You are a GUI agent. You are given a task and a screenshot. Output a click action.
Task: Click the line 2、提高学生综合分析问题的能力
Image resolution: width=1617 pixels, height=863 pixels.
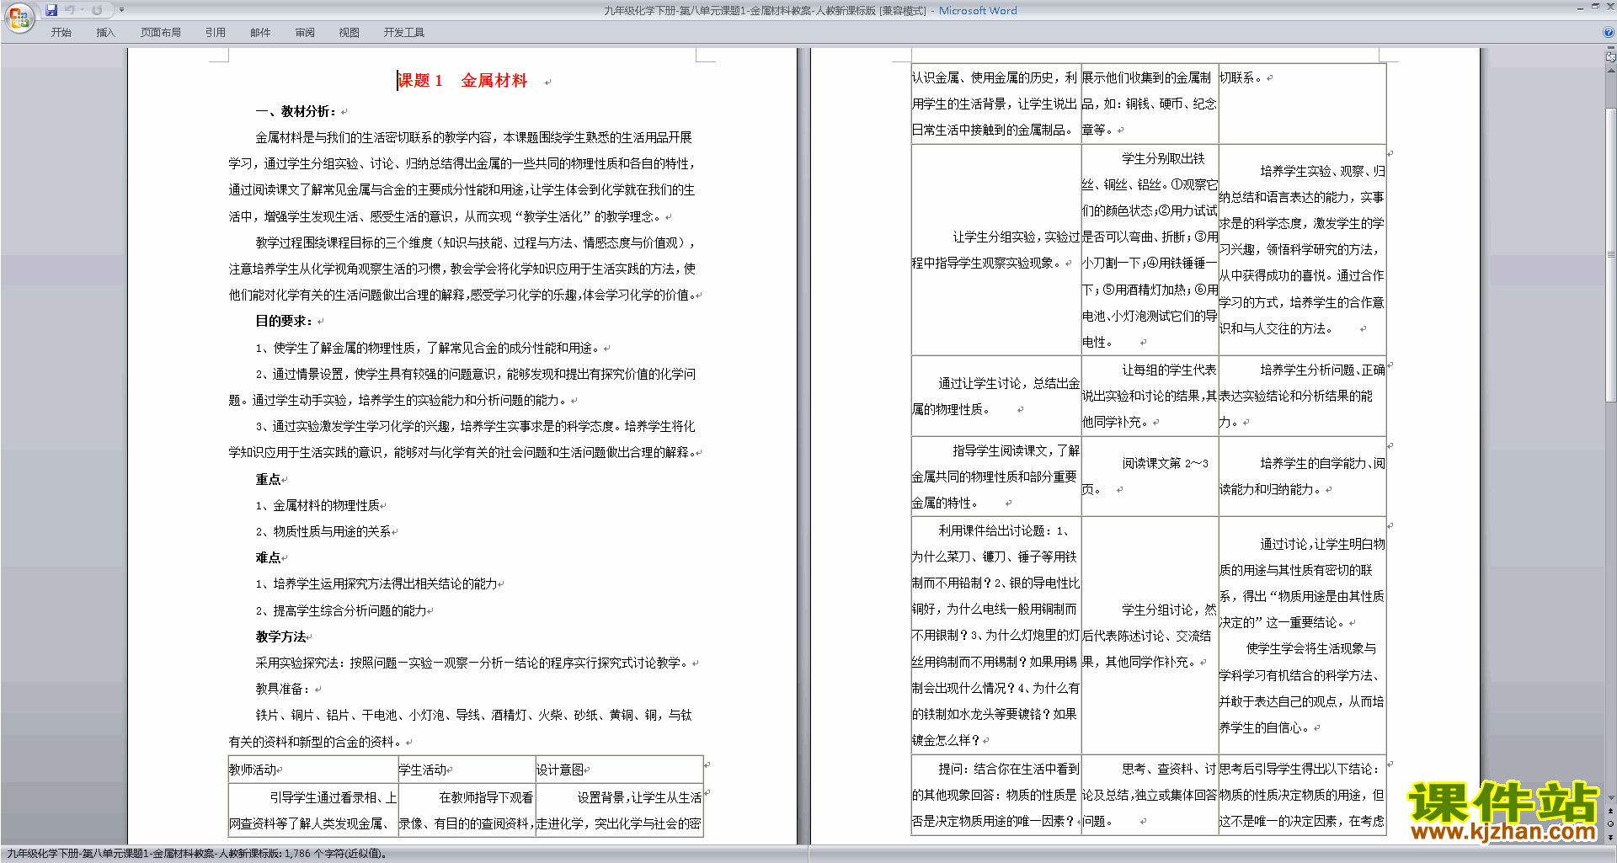pyautogui.click(x=341, y=610)
